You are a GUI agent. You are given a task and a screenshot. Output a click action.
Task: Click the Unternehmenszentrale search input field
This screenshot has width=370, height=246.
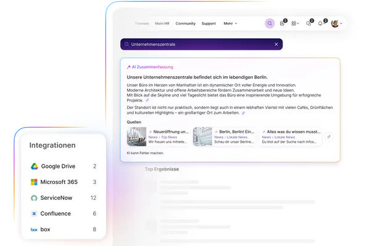202,44
